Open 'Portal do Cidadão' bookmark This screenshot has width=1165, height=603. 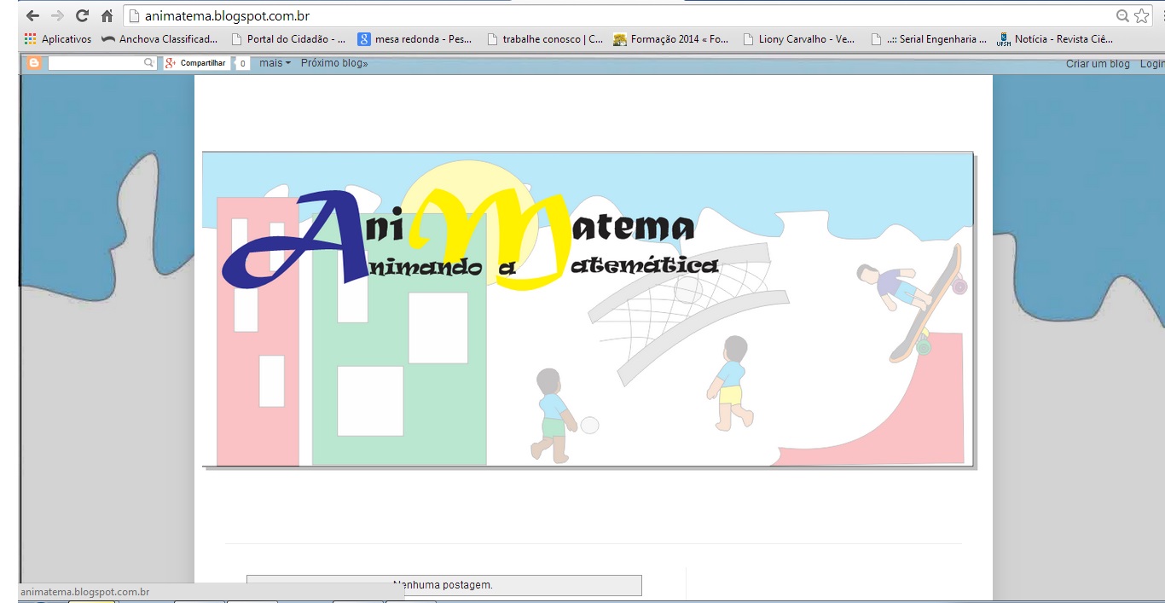pos(288,39)
